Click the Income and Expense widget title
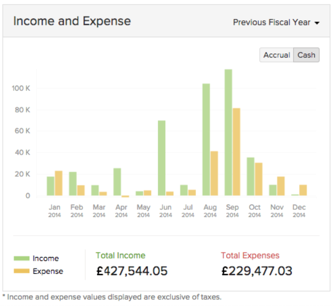Image resolution: width=335 pixels, height=306 pixels. click(72, 21)
